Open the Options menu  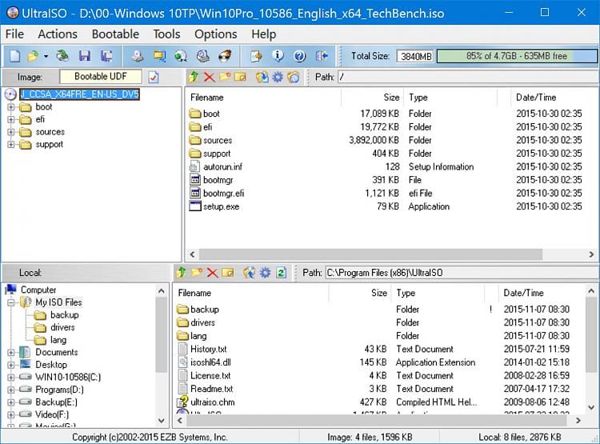216,34
